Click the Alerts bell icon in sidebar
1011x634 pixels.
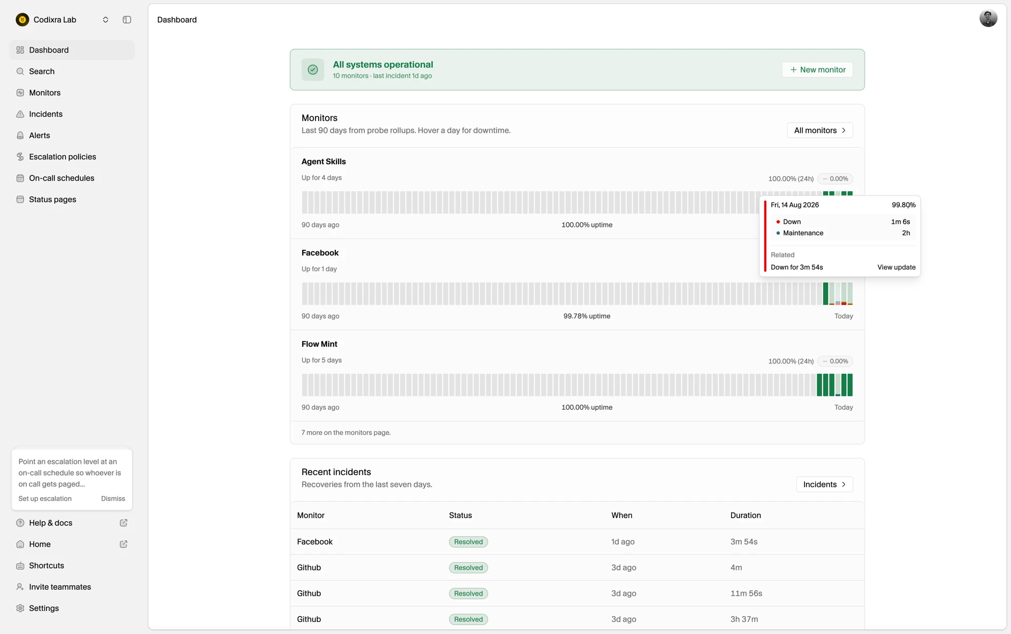coord(20,135)
